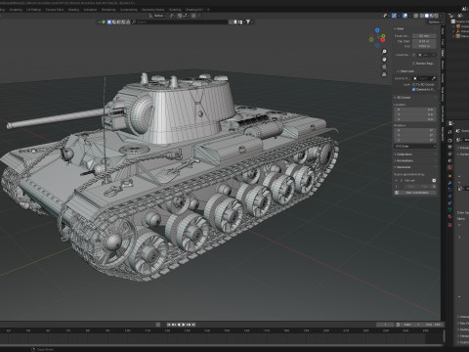Image resolution: width=469 pixels, height=352 pixels.
Task: Open the red World properties tab icon
Action: click(x=449, y=167)
